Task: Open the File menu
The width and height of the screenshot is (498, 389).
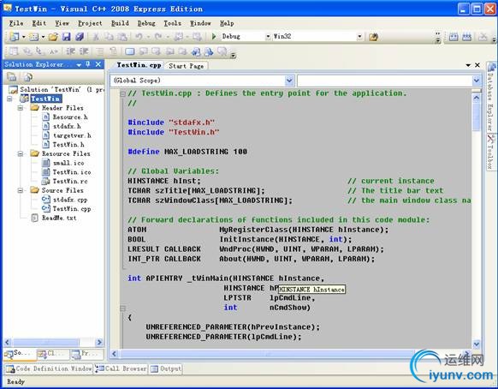Action: 16,23
